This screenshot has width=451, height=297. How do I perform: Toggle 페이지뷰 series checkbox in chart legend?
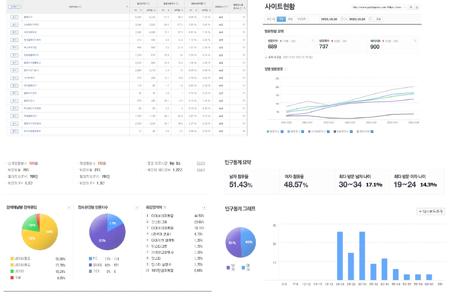372,132
